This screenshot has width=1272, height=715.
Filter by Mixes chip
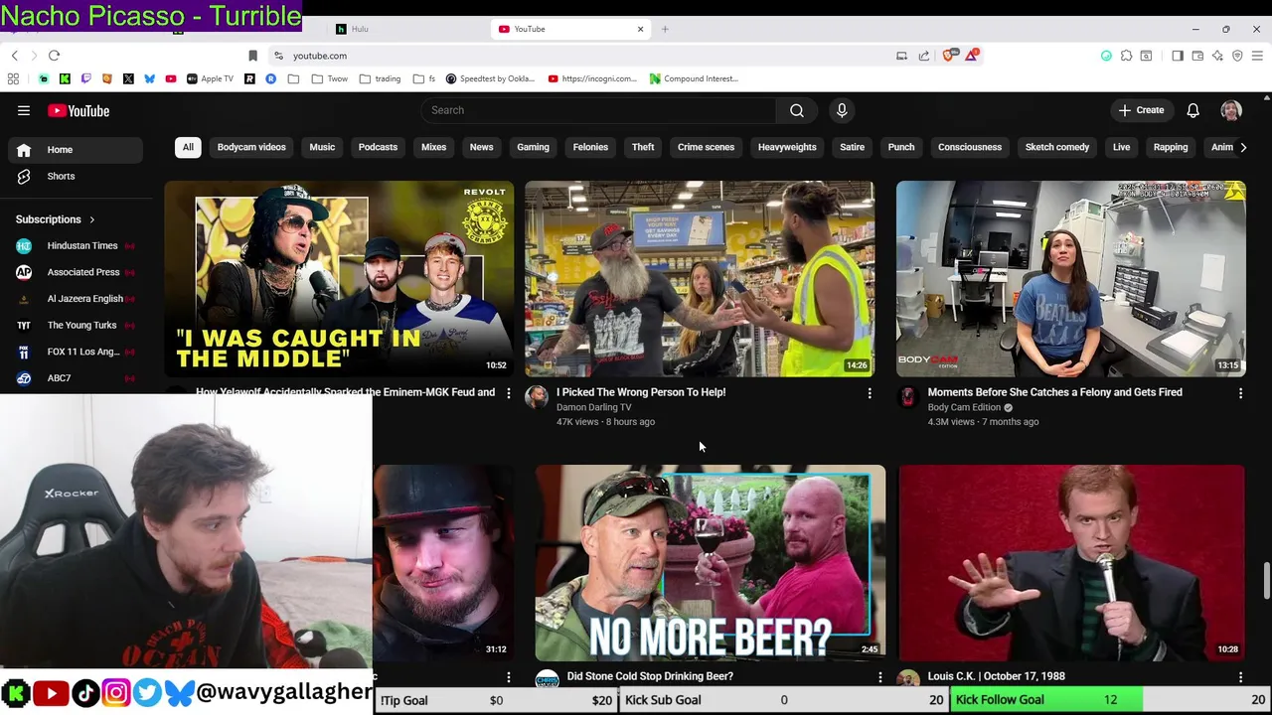click(x=433, y=147)
